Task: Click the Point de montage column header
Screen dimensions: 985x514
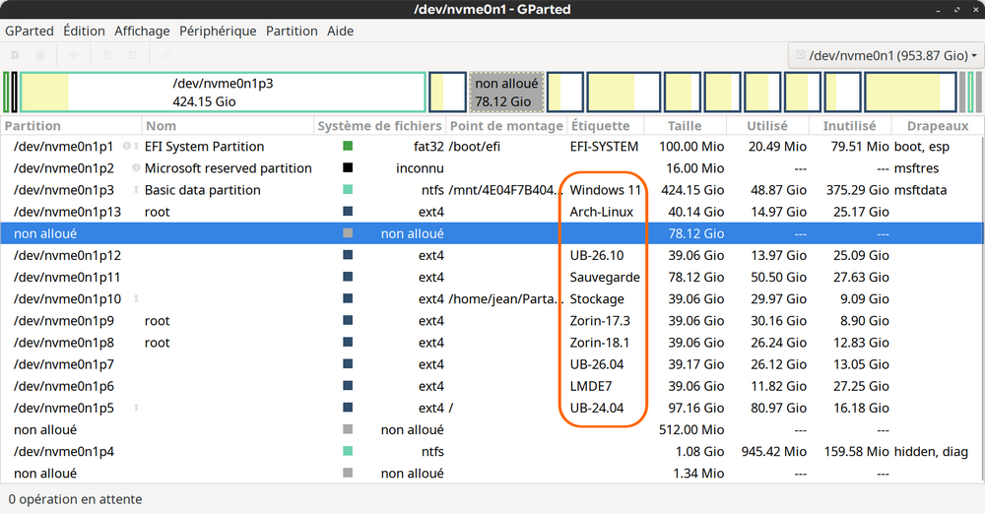Action: click(506, 126)
